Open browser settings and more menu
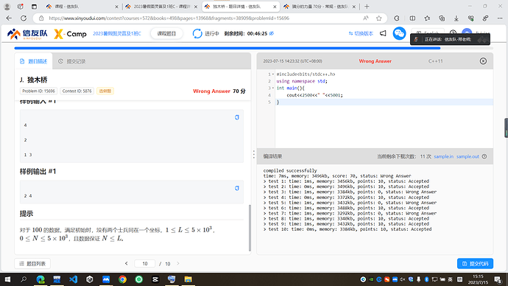508x286 pixels. [500, 18]
